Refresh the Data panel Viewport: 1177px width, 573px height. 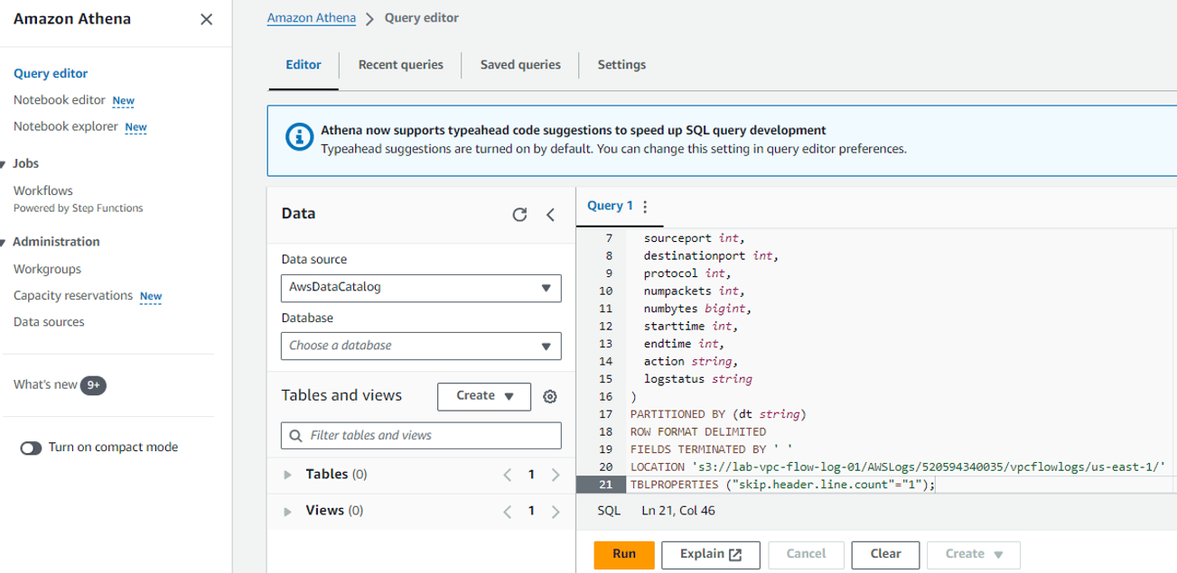coord(519,215)
